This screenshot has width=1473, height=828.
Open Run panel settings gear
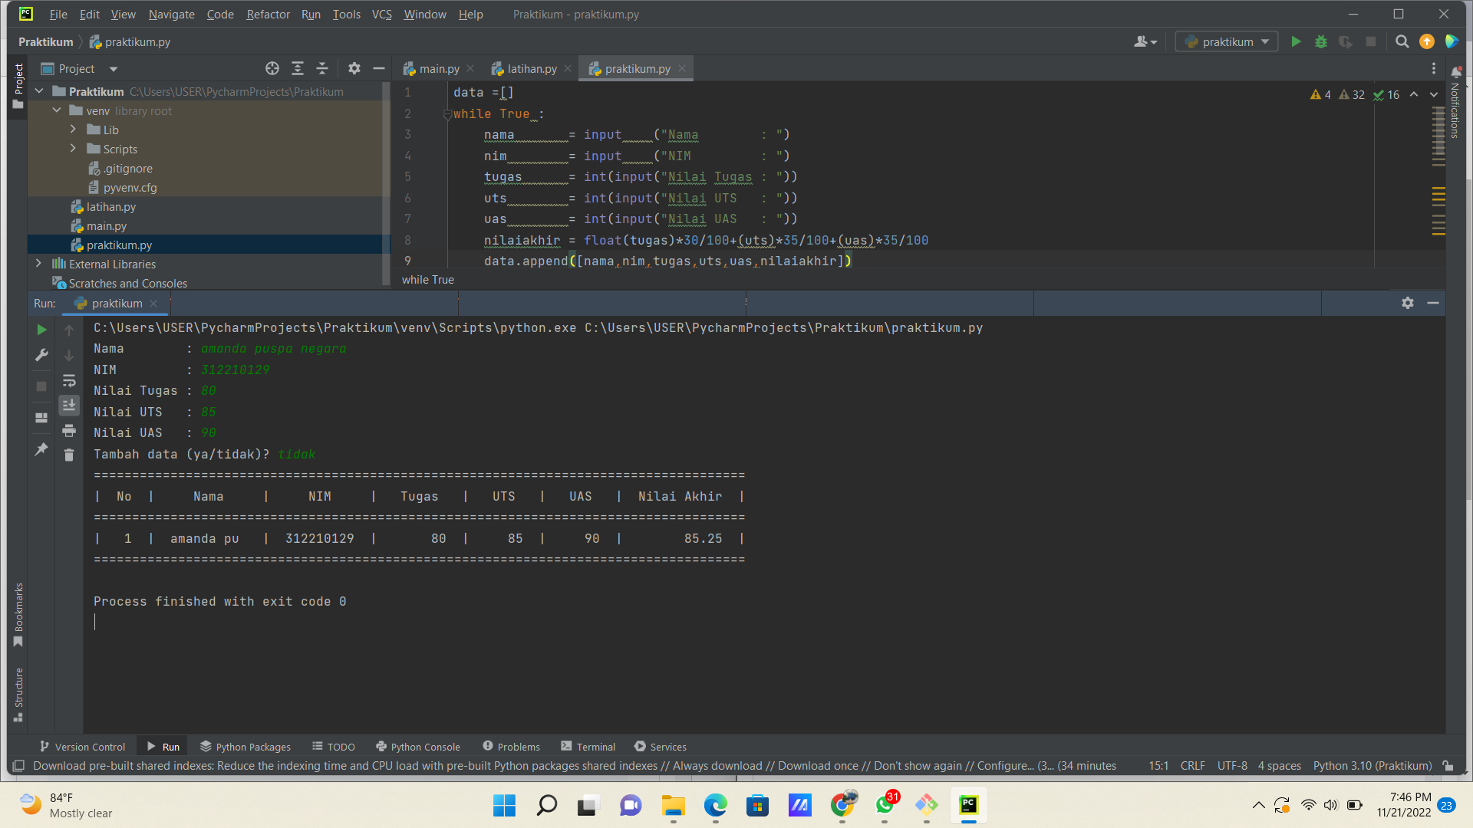pyautogui.click(x=1407, y=303)
